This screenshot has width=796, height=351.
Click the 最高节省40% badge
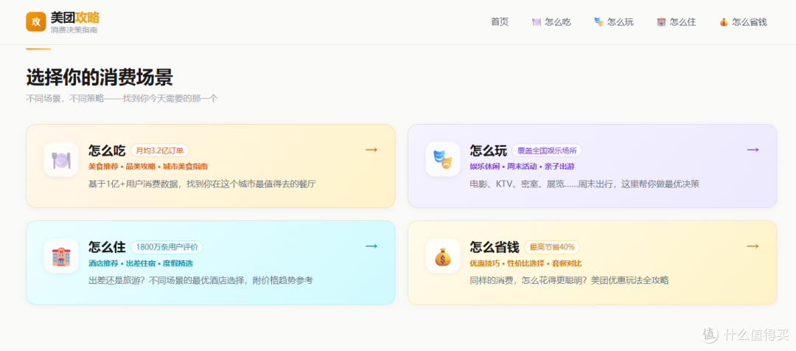552,247
